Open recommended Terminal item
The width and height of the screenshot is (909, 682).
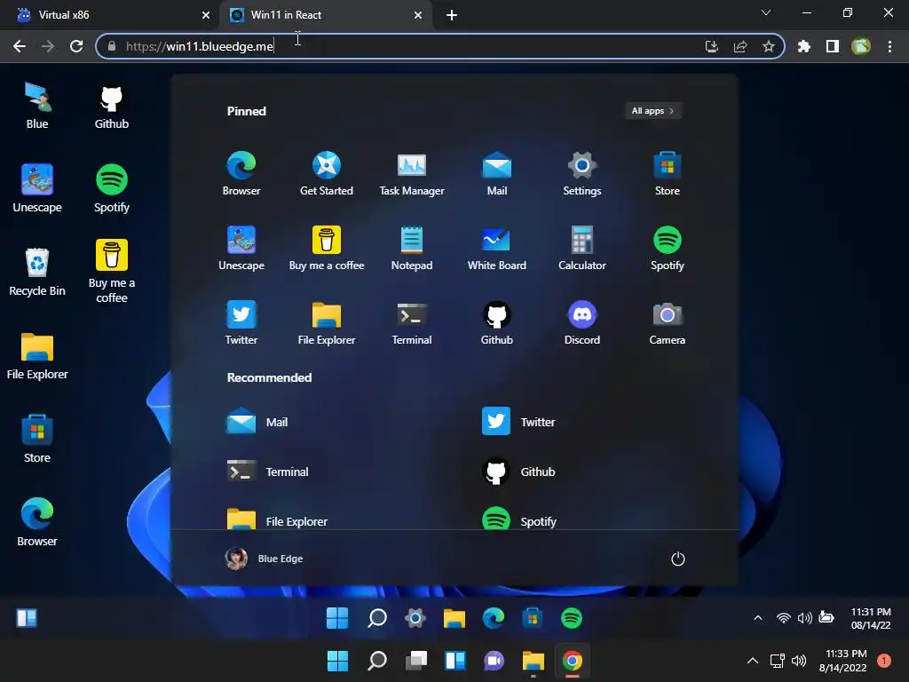click(268, 472)
